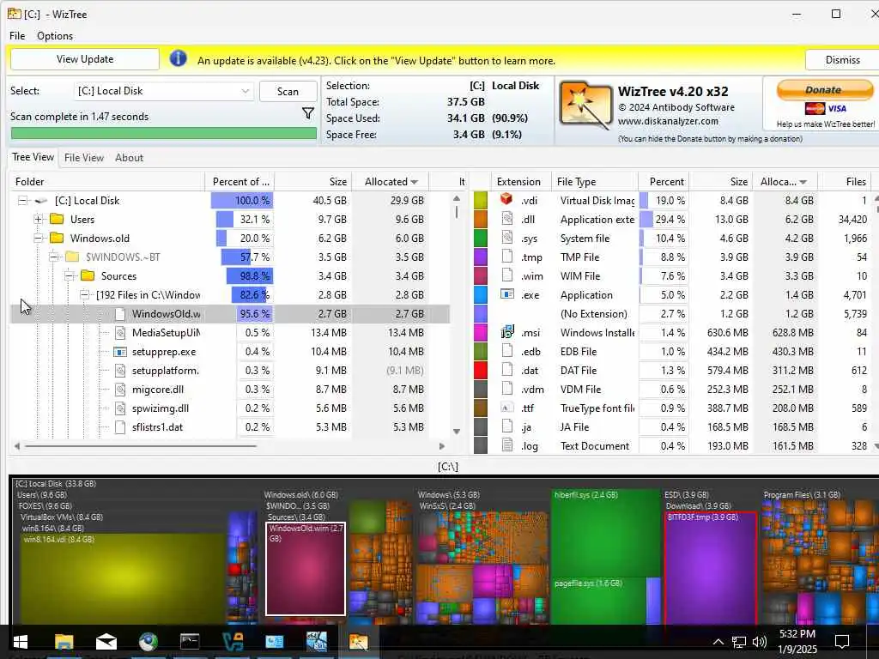Click the Users folder icon
Viewport: 879px width, 659px height.
pos(56,219)
